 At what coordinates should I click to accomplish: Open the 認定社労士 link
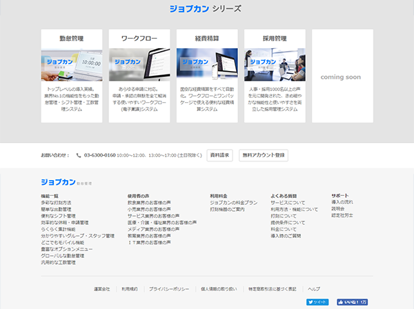(342, 215)
